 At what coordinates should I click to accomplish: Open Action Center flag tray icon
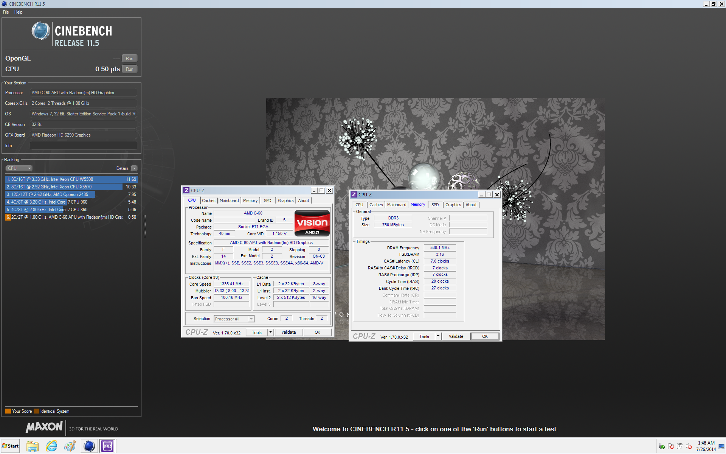(x=671, y=446)
